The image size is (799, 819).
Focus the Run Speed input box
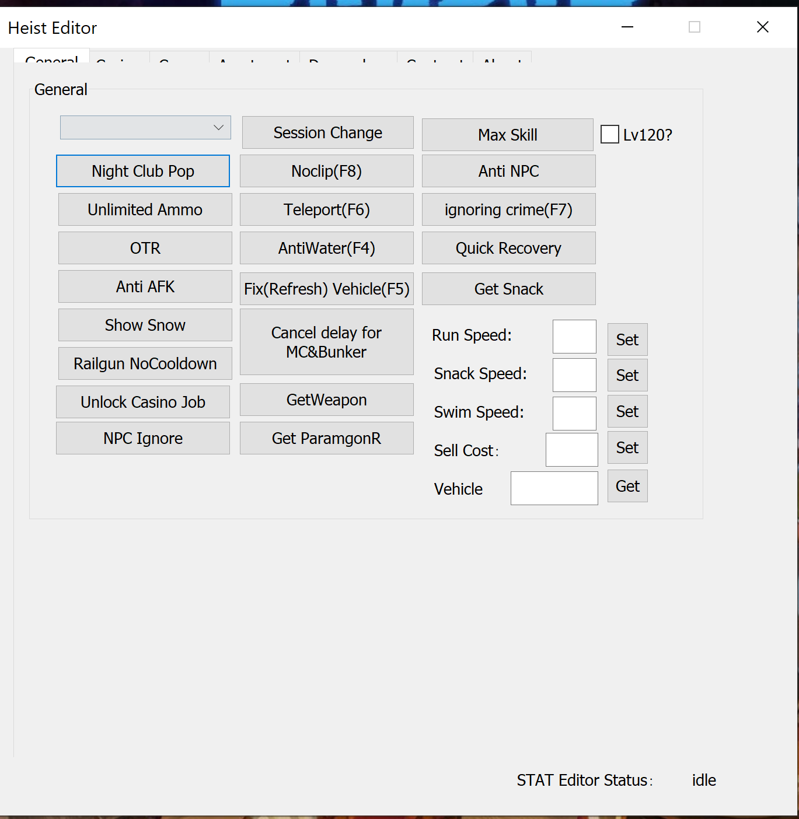coord(574,337)
